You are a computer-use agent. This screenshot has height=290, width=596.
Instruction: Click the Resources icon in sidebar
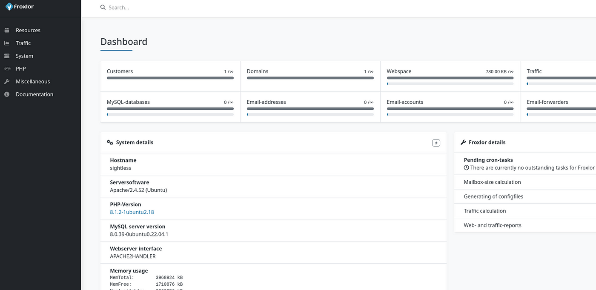click(7, 30)
